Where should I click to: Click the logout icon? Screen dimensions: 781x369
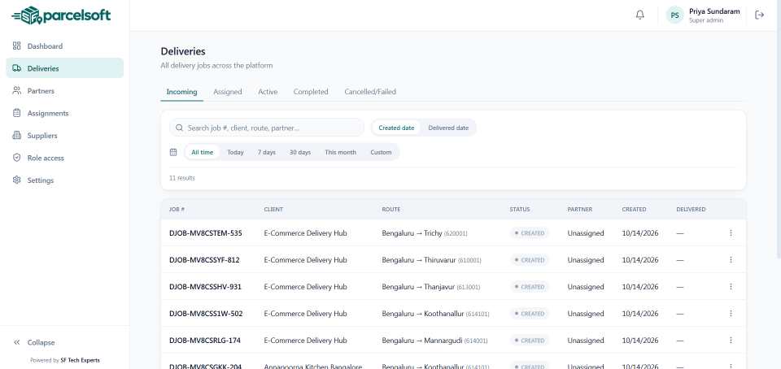760,15
